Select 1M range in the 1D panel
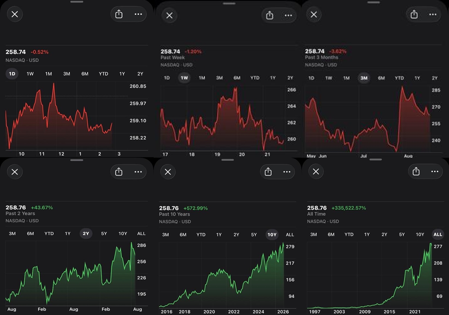This screenshot has height=315, width=449. click(49, 74)
